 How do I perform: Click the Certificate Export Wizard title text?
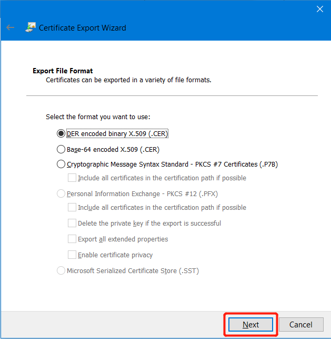(82, 28)
